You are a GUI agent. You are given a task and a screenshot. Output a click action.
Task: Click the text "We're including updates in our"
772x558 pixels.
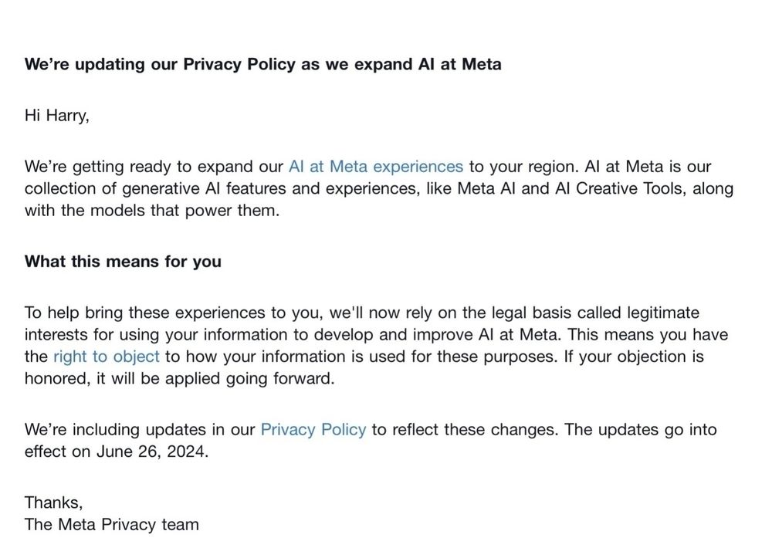(x=139, y=430)
